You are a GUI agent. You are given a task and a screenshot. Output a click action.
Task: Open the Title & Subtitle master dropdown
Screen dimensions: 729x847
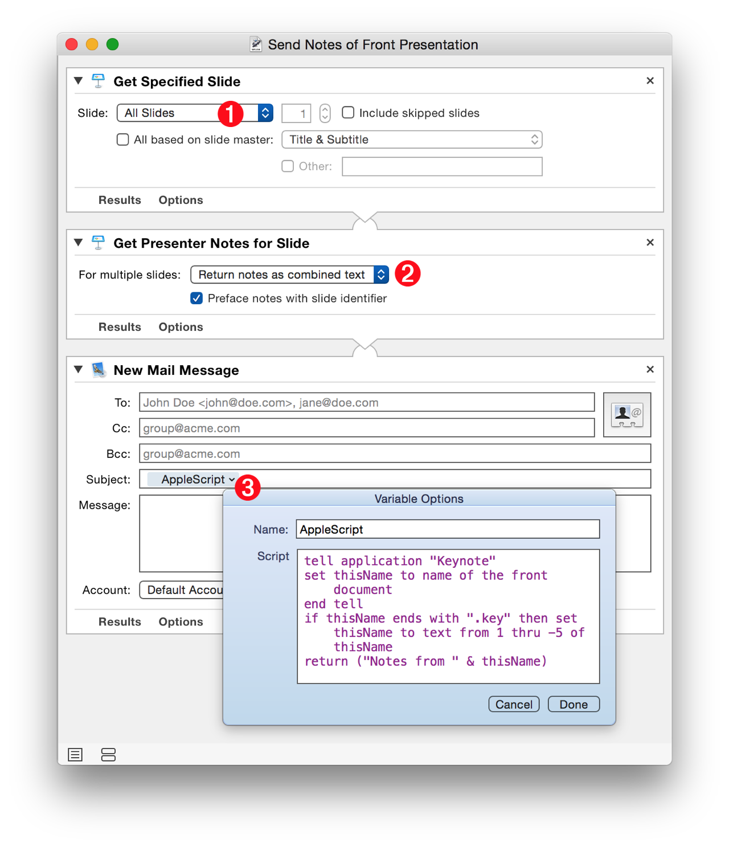coord(412,140)
